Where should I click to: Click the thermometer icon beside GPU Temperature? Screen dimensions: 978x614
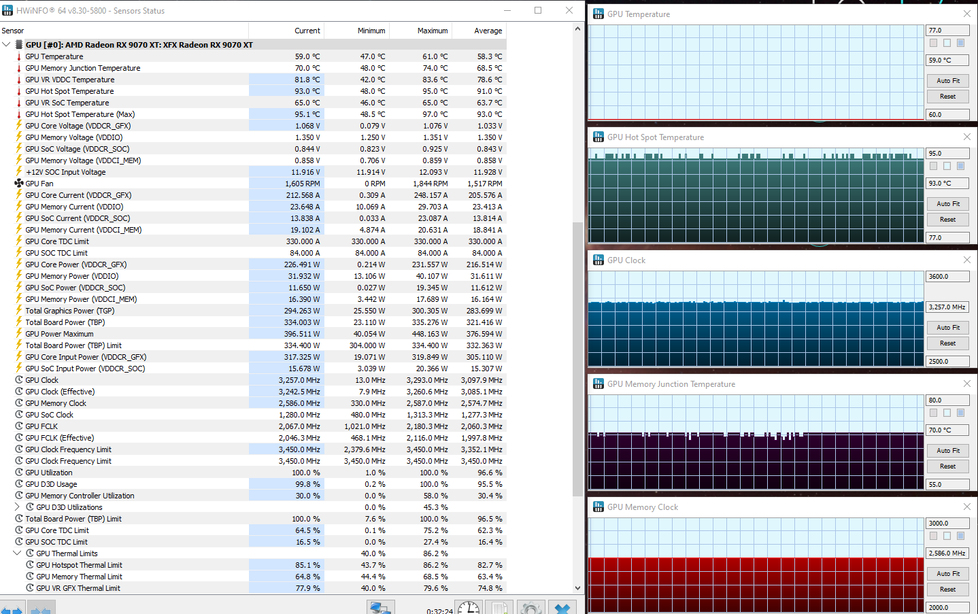[x=18, y=56]
